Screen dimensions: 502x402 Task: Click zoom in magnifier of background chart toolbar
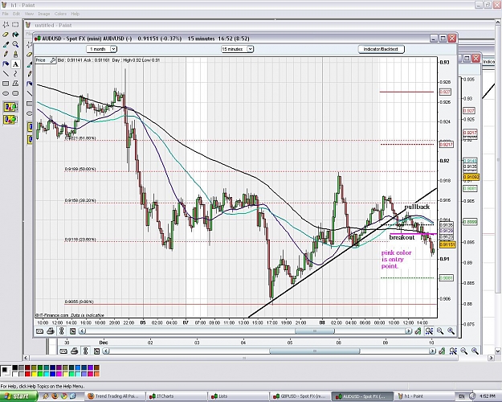475,351
